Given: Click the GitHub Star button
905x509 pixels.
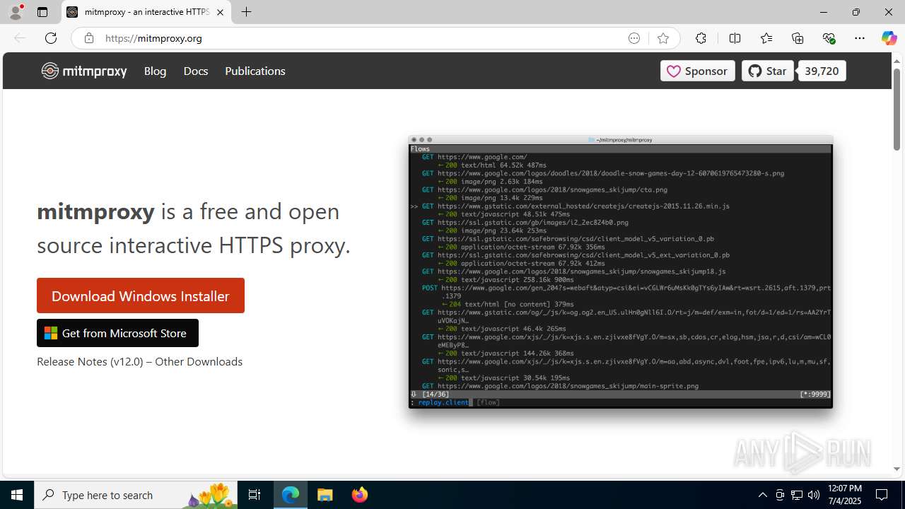Looking at the screenshot, I should pos(768,71).
